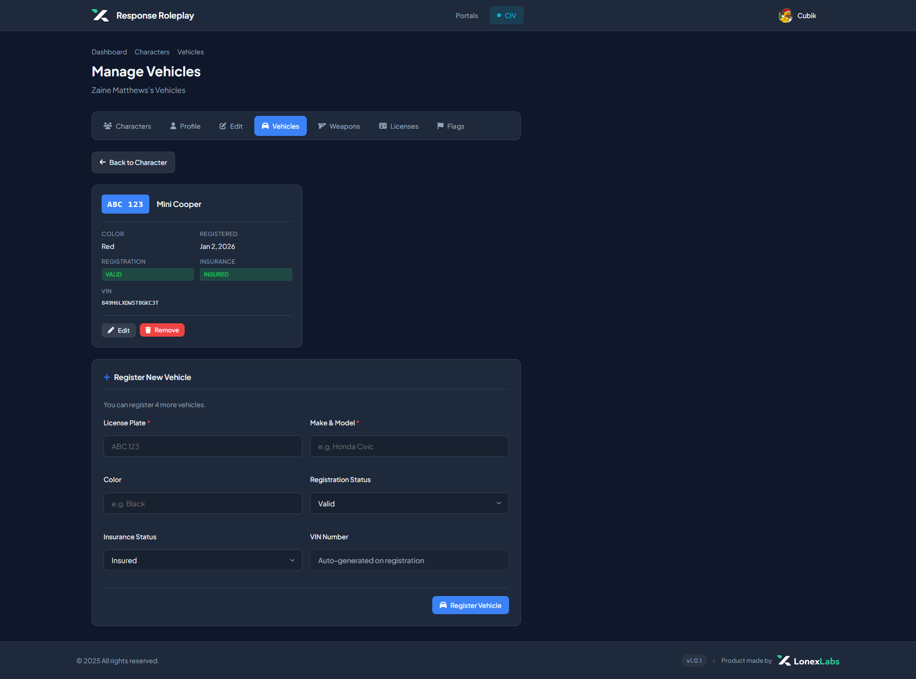Open the Cubik user avatar
Image resolution: width=916 pixels, height=679 pixels.
[x=785, y=16]
